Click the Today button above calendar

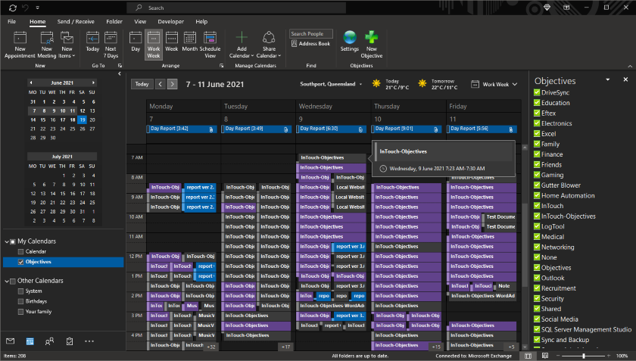pyautogui.click(x=142, y=84)
